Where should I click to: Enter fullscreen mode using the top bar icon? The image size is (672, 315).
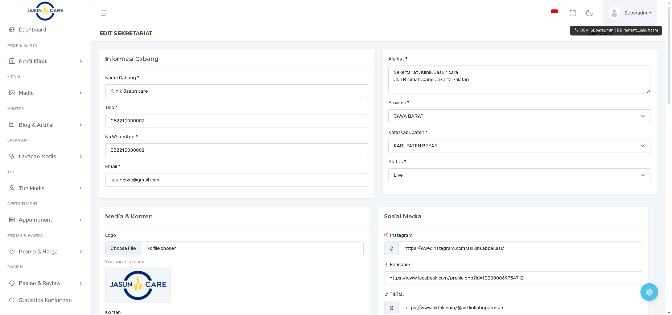[x=573, y=13]
